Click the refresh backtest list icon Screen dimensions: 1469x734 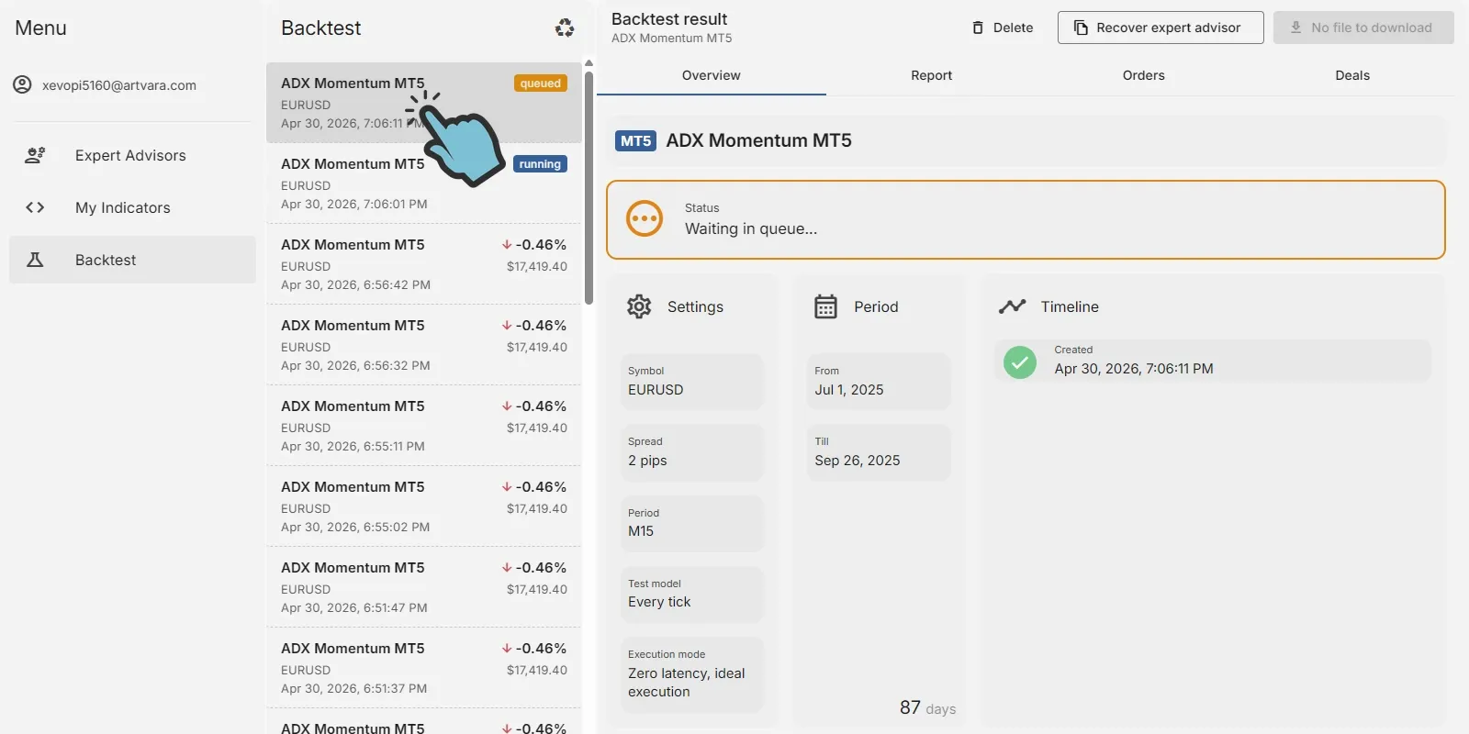tap(565, 28)
